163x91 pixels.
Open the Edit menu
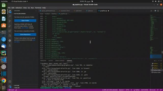pyautogui.click(x=13, y=8)
